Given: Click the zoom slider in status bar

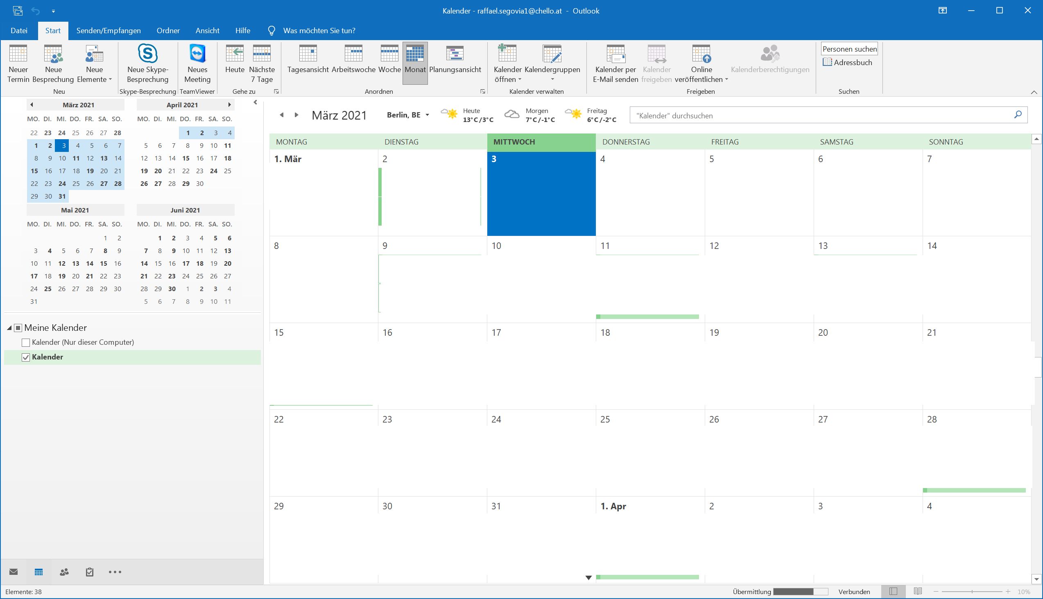Looking at the screenshot, I should [972, 592].
